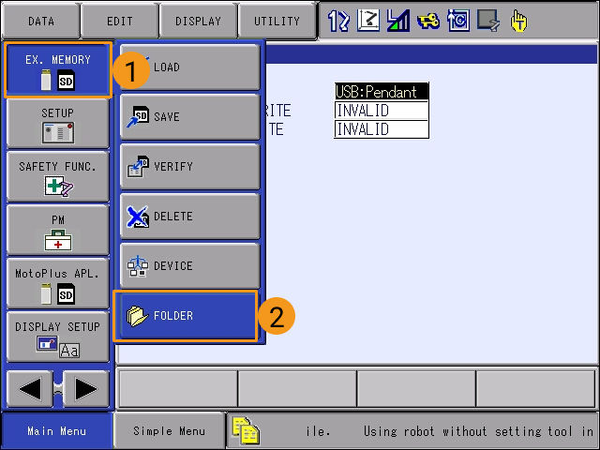600x450 pixels.
Task: Select the USB:Pendant device field
Action: [382, 92]
